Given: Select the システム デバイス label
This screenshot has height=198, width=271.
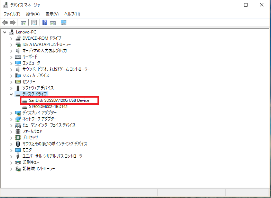Looking at the screenshot, I should (36, 76).
